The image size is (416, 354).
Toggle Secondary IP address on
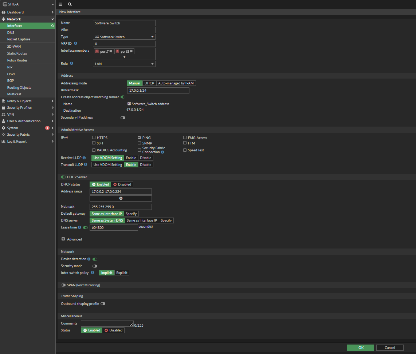[x=123, y=118]
